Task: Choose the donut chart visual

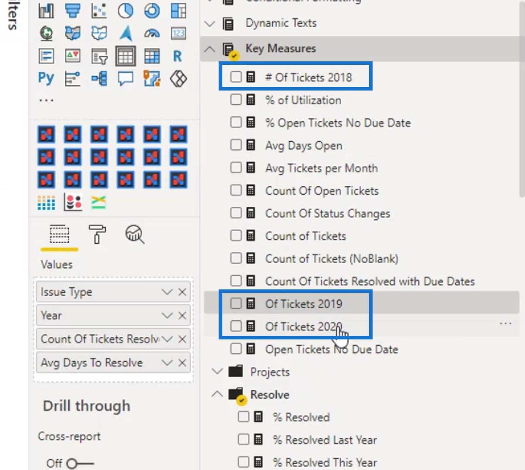Action: 152,11
